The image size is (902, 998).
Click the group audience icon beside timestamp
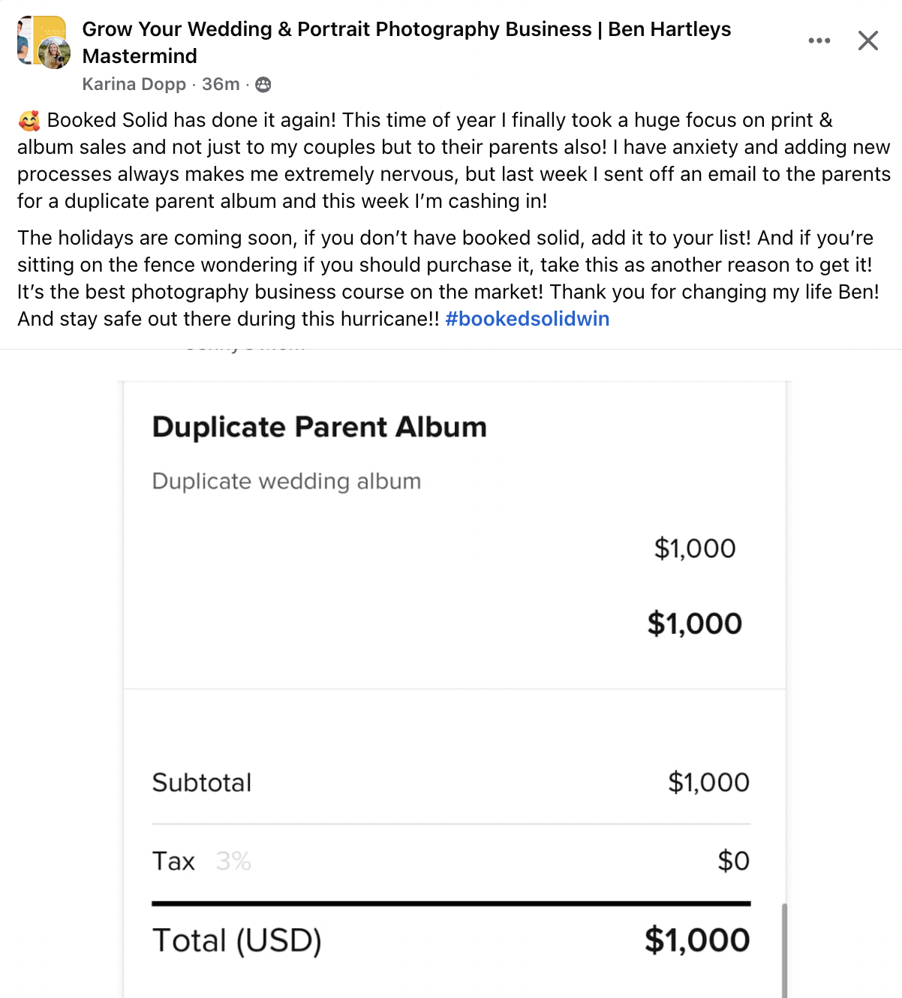tap(263, 85)
